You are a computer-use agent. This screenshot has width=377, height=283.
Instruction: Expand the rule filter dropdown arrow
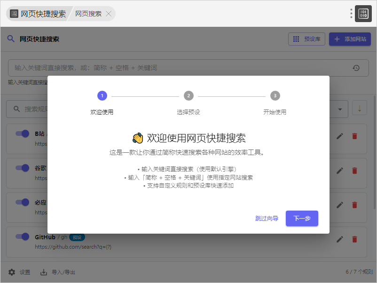coord(340,109)
